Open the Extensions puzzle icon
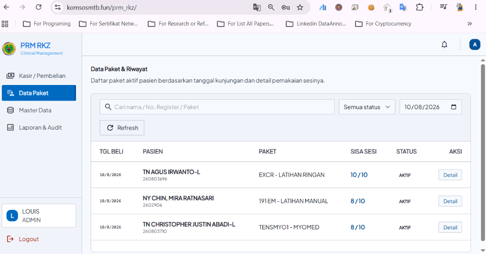 [x=420, y=7]
